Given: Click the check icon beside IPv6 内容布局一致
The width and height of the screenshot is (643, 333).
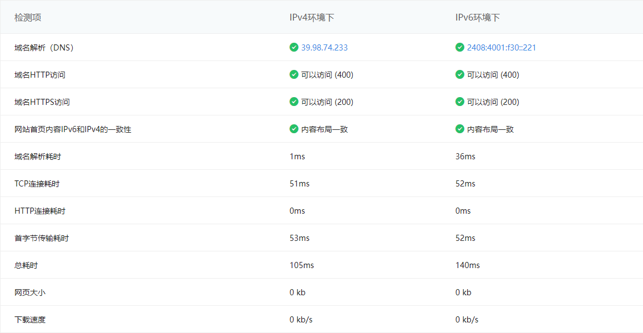Looking at the screenshot, I should point(460,129).
